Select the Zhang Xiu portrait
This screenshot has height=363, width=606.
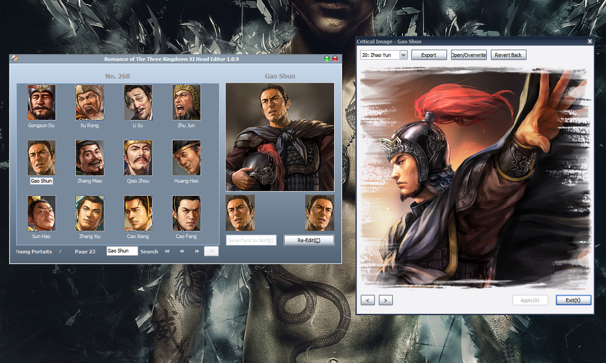pos(90,213)
